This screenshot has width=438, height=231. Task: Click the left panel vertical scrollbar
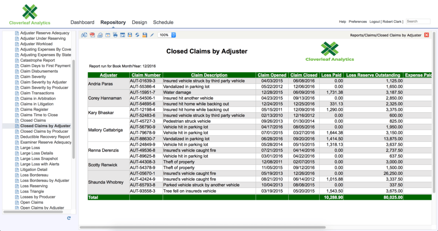point(74,109)
